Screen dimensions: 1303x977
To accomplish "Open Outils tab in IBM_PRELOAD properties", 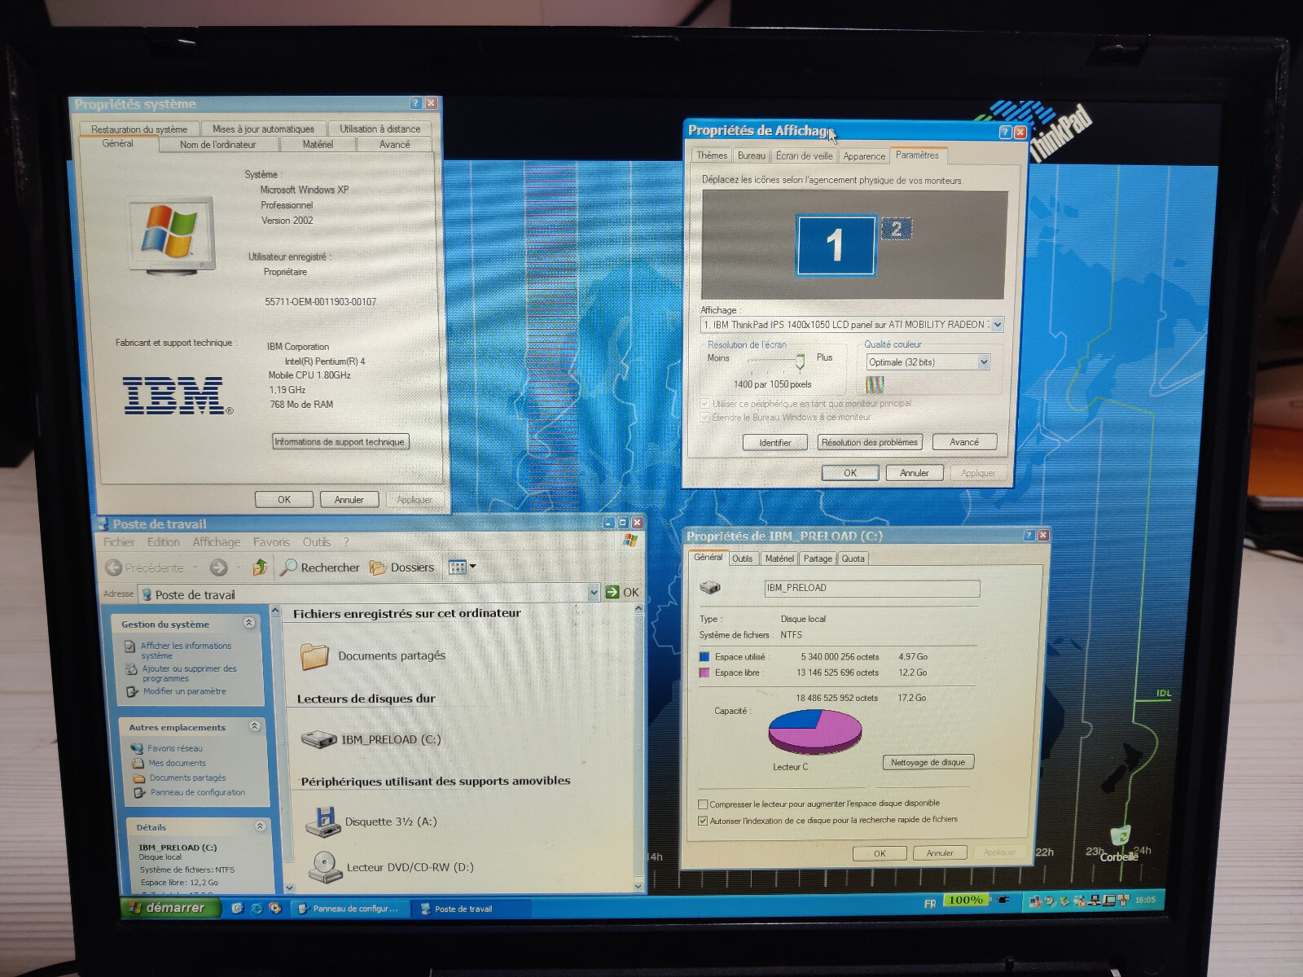I will (742, 559).
